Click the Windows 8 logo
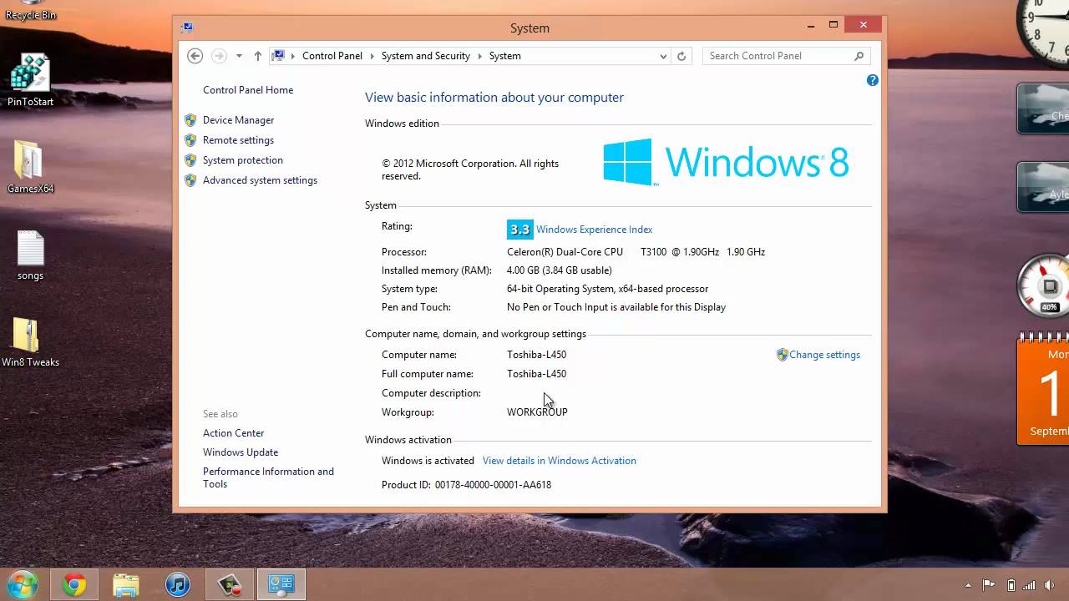The height and width of the screenshot is (601, 1069). [x=726, y=162]
